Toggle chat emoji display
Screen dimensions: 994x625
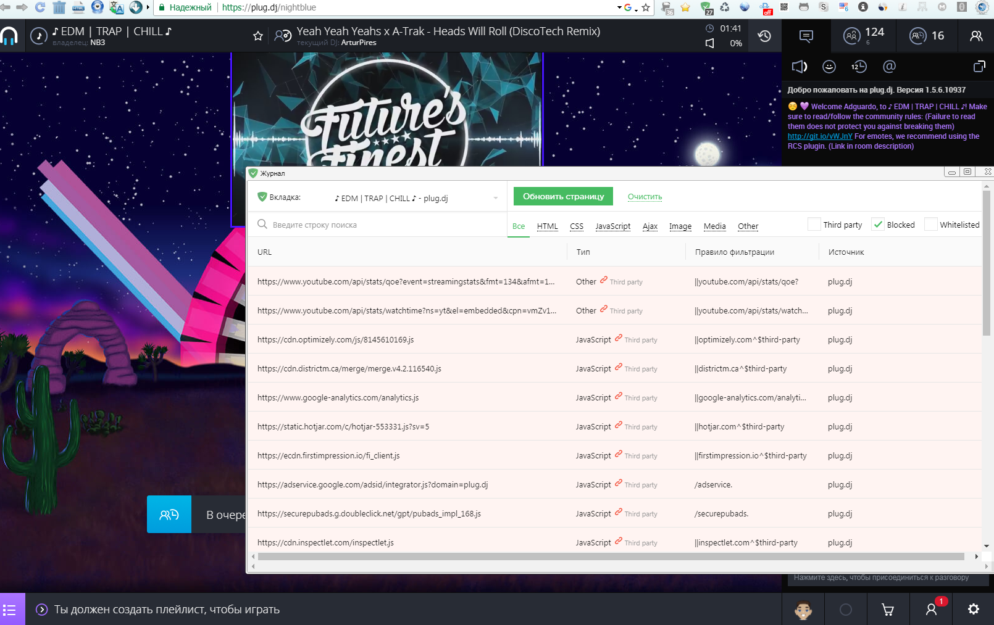(x=829, y=67)
